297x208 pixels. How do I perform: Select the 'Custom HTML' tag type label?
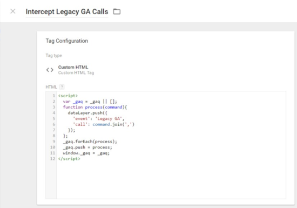[73, 67]
